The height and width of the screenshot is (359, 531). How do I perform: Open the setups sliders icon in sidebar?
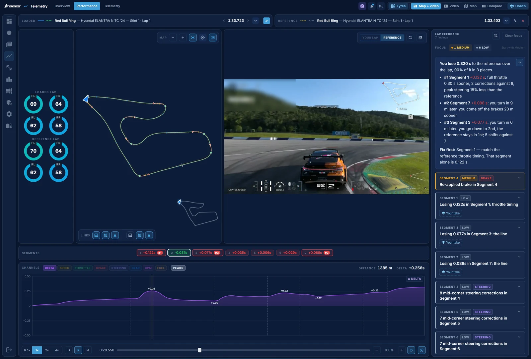point(9,91)
